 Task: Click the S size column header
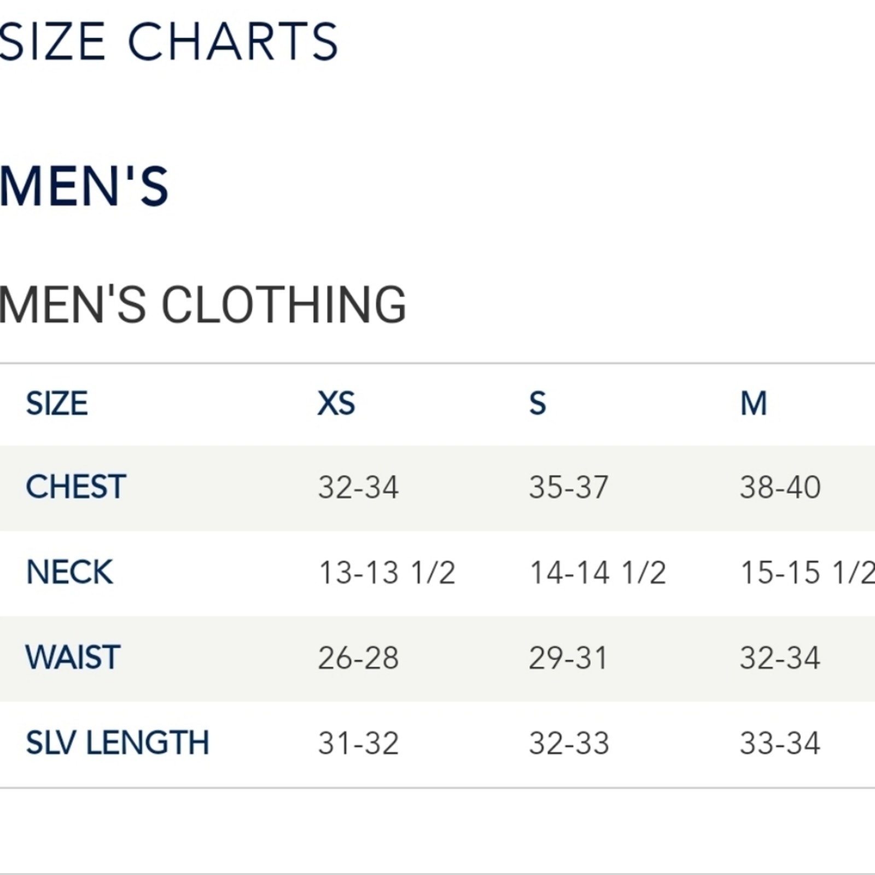[x=538, y=404]
